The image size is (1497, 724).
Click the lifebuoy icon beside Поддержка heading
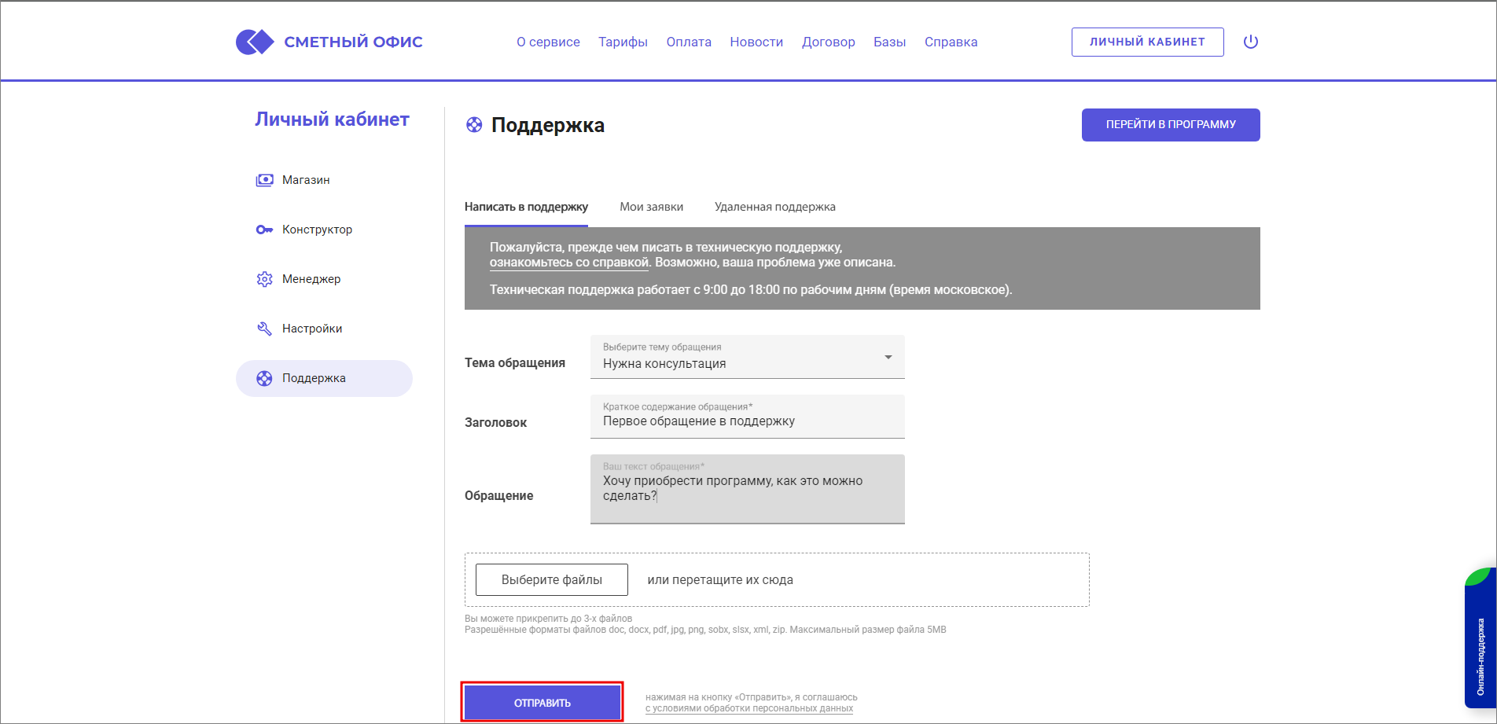tap(474, 125)
